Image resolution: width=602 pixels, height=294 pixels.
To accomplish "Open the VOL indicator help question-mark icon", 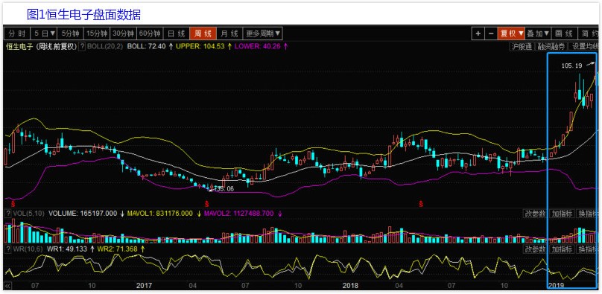I will click(7, 213).
